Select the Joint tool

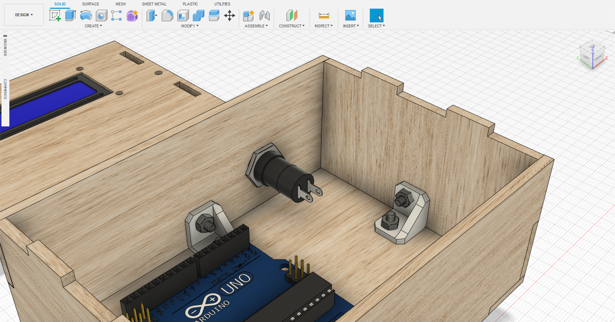pyautogui.click(x=264, y=15)
